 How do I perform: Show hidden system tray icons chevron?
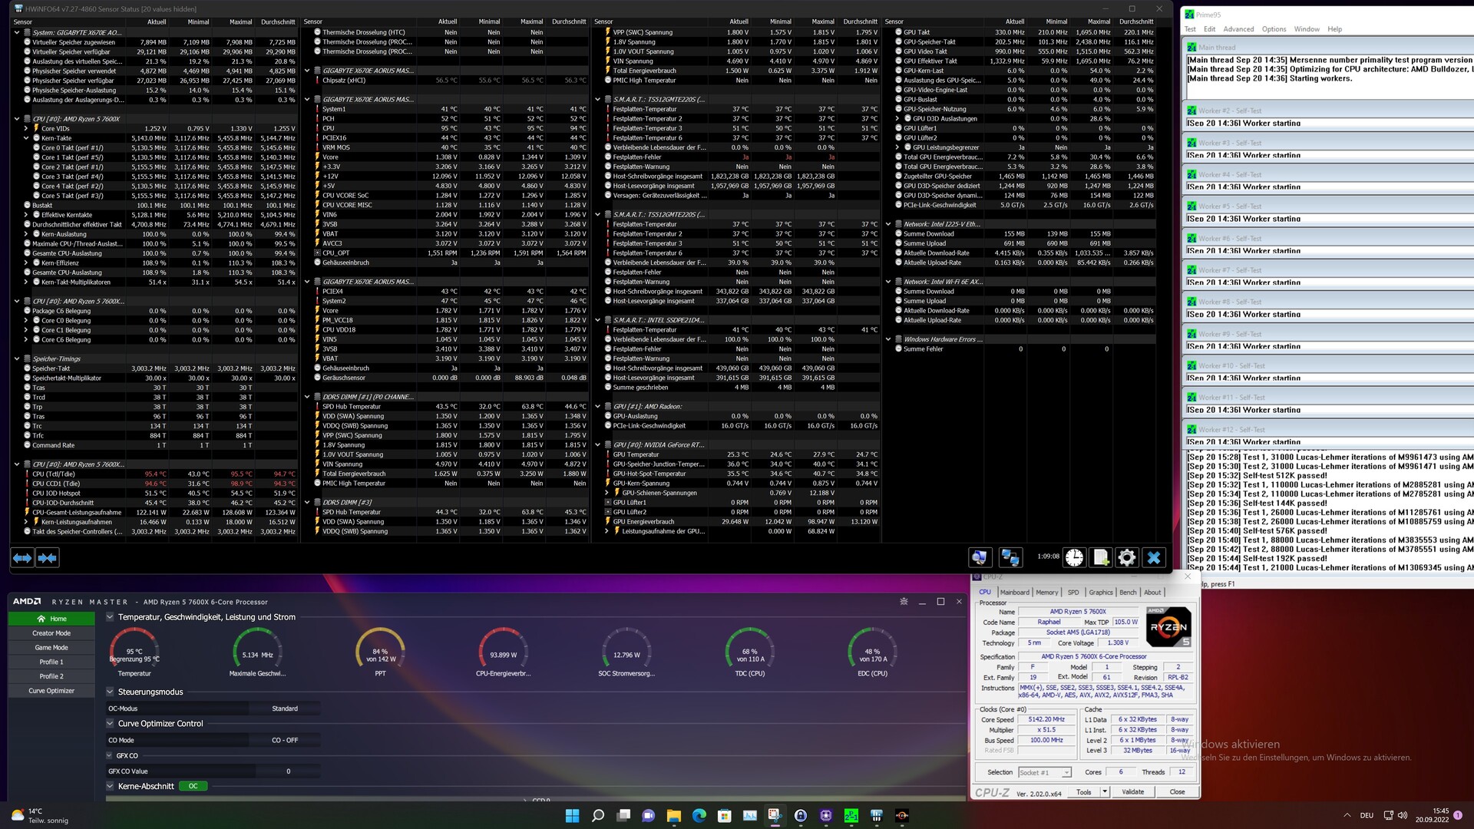coord(1347,815)
